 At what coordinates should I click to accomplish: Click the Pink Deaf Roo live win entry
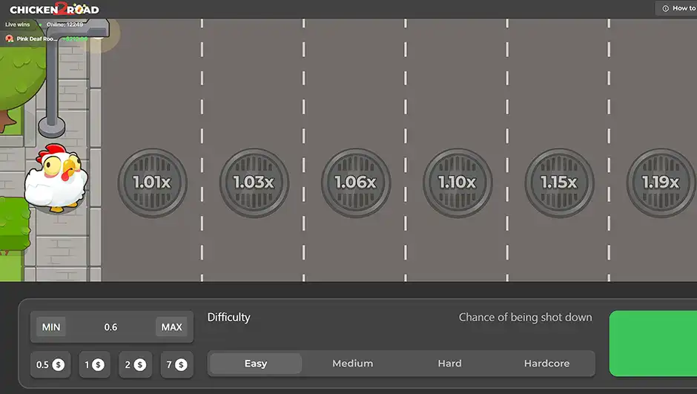[x=47, y=39]
